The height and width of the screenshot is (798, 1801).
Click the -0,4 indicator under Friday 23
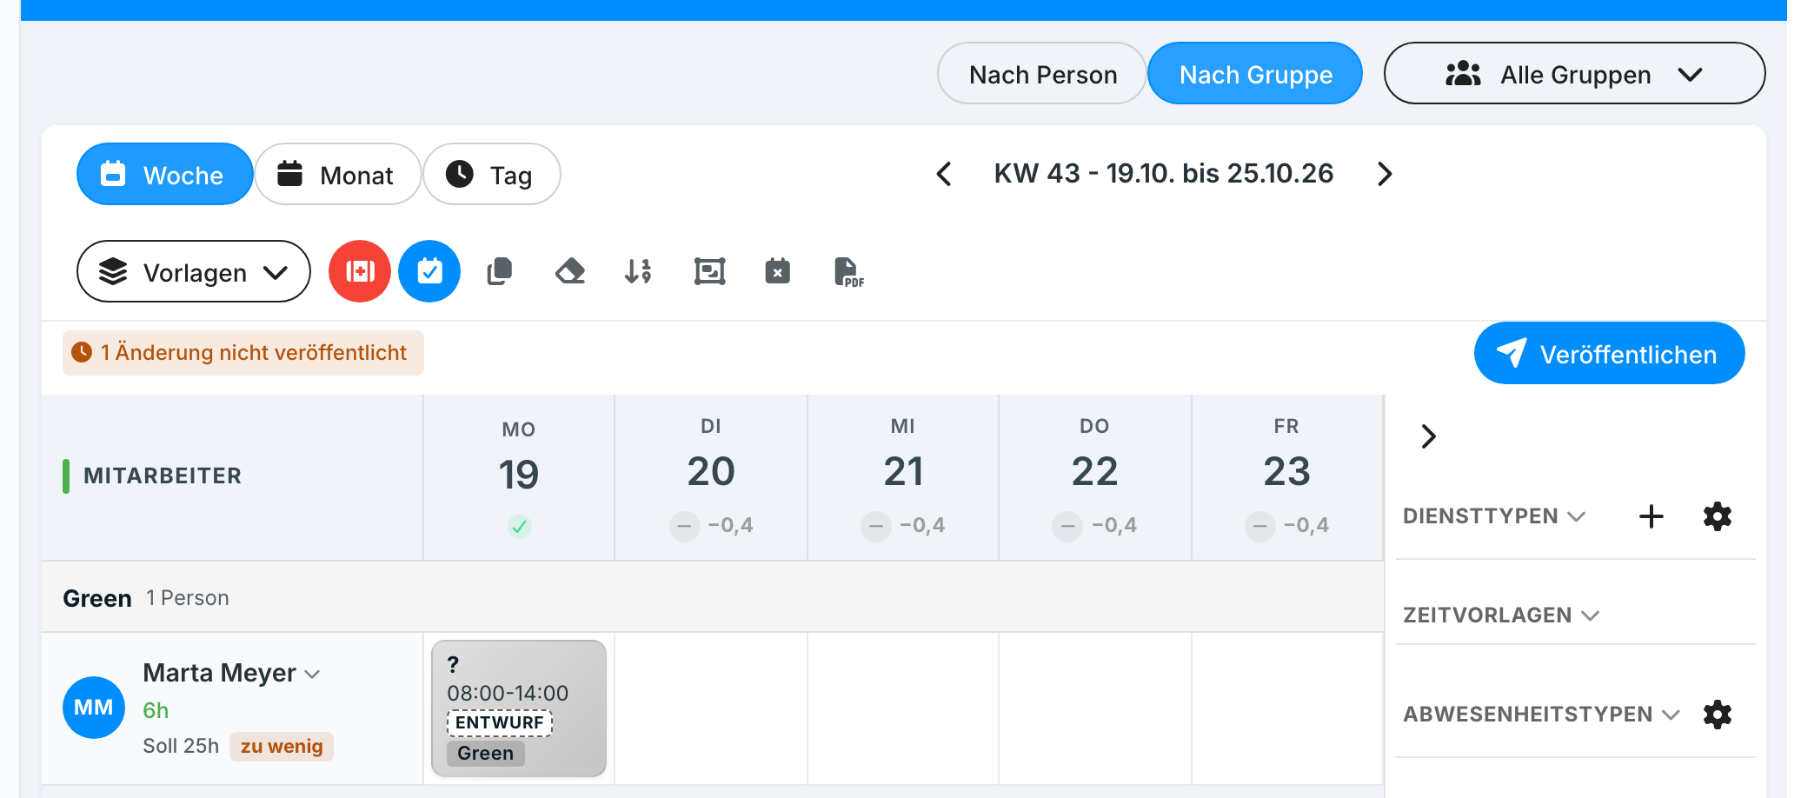click(1287, 526)
